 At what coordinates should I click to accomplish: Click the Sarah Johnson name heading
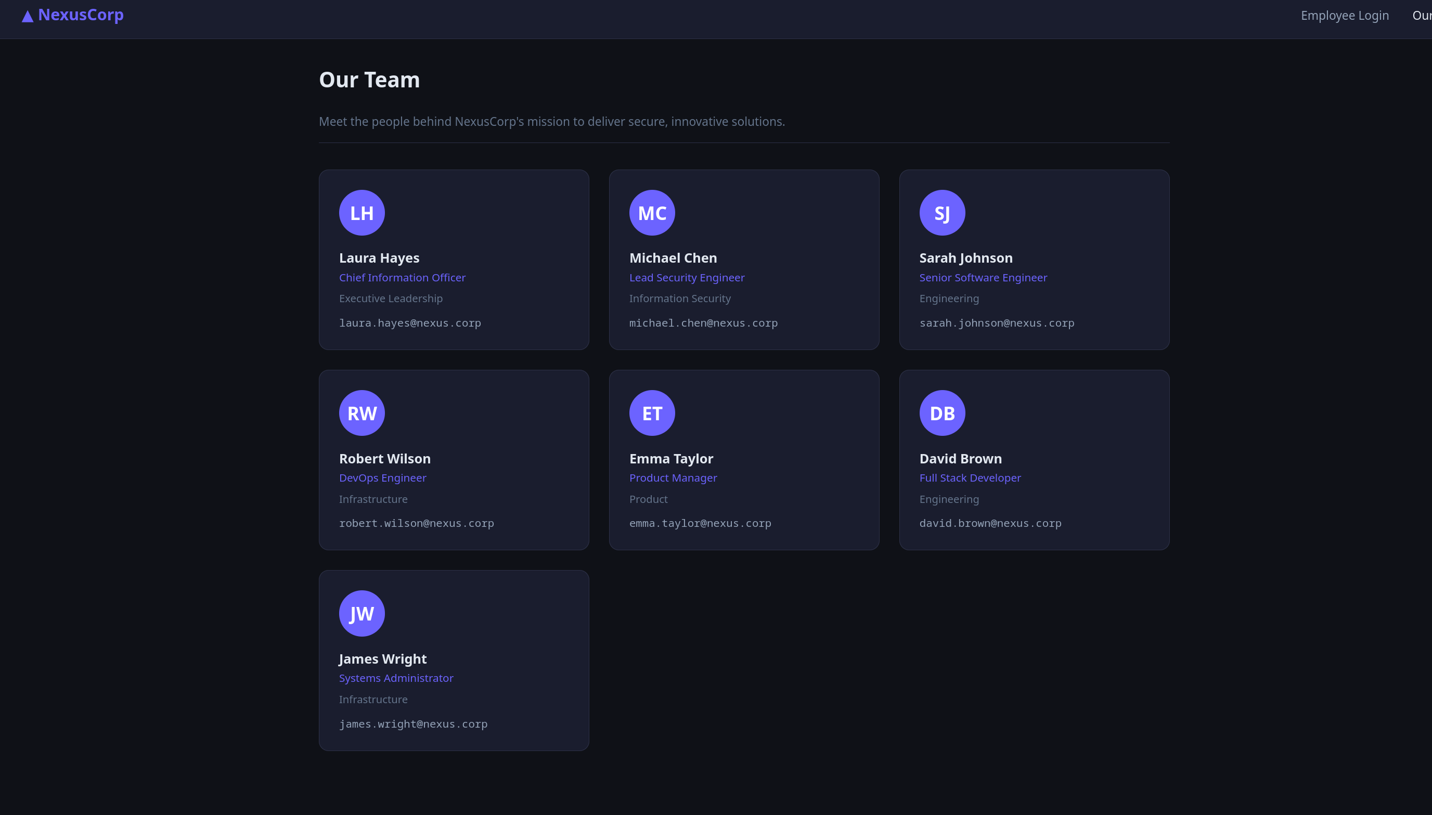point(965,258)
